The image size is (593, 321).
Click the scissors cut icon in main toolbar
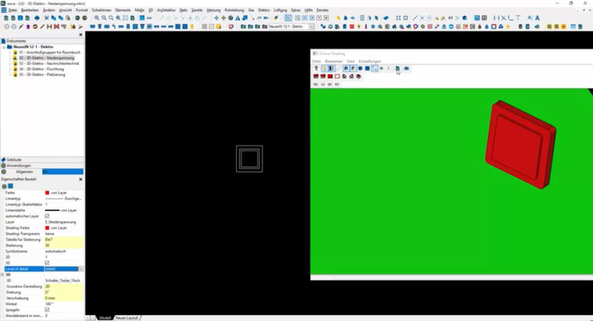click(x=46, y=18)
